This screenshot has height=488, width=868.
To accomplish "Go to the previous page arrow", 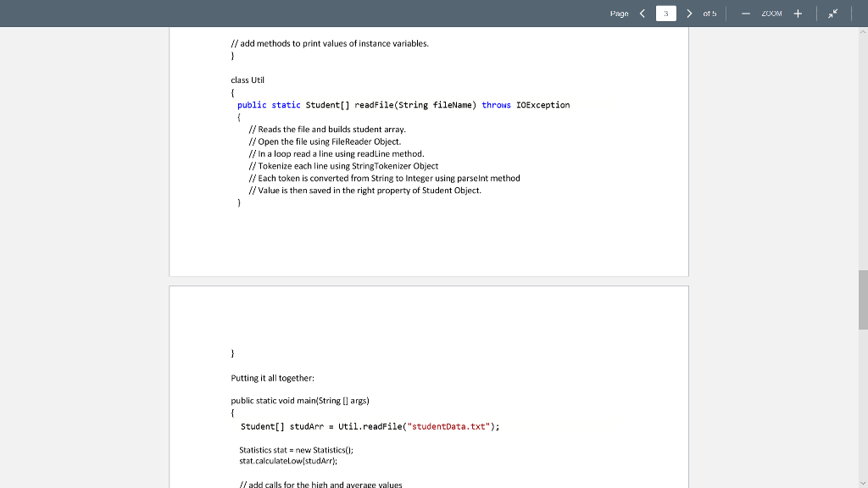I will [x=643, y=14].
